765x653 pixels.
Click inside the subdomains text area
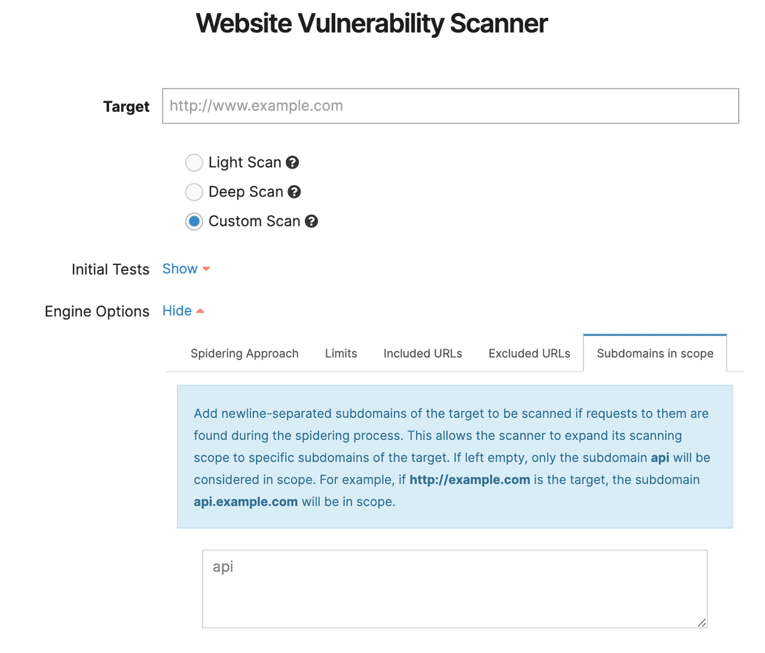pos(454,586)
